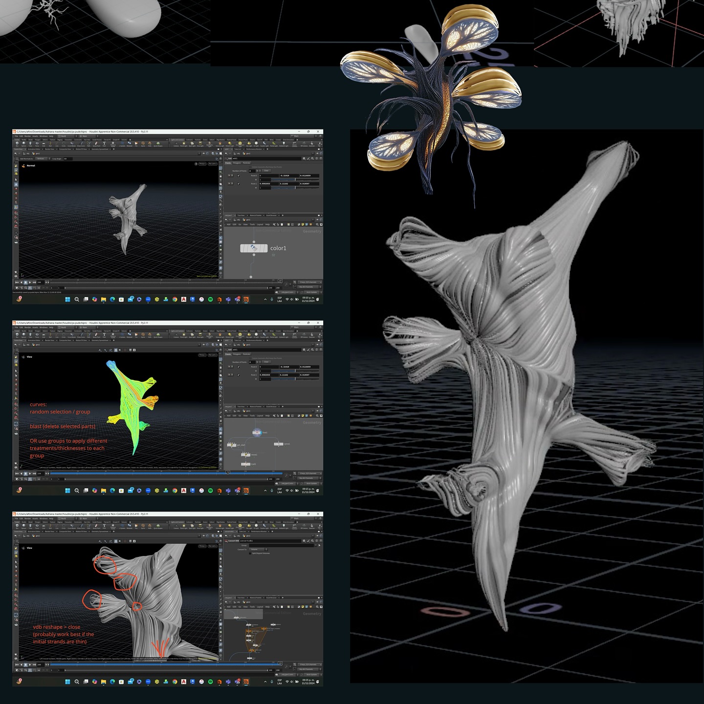The width and height of the screenshot is (704, 704).
Task: Choose the L-System shelf tool in bottom Houdini window
Action: point(122,527)
